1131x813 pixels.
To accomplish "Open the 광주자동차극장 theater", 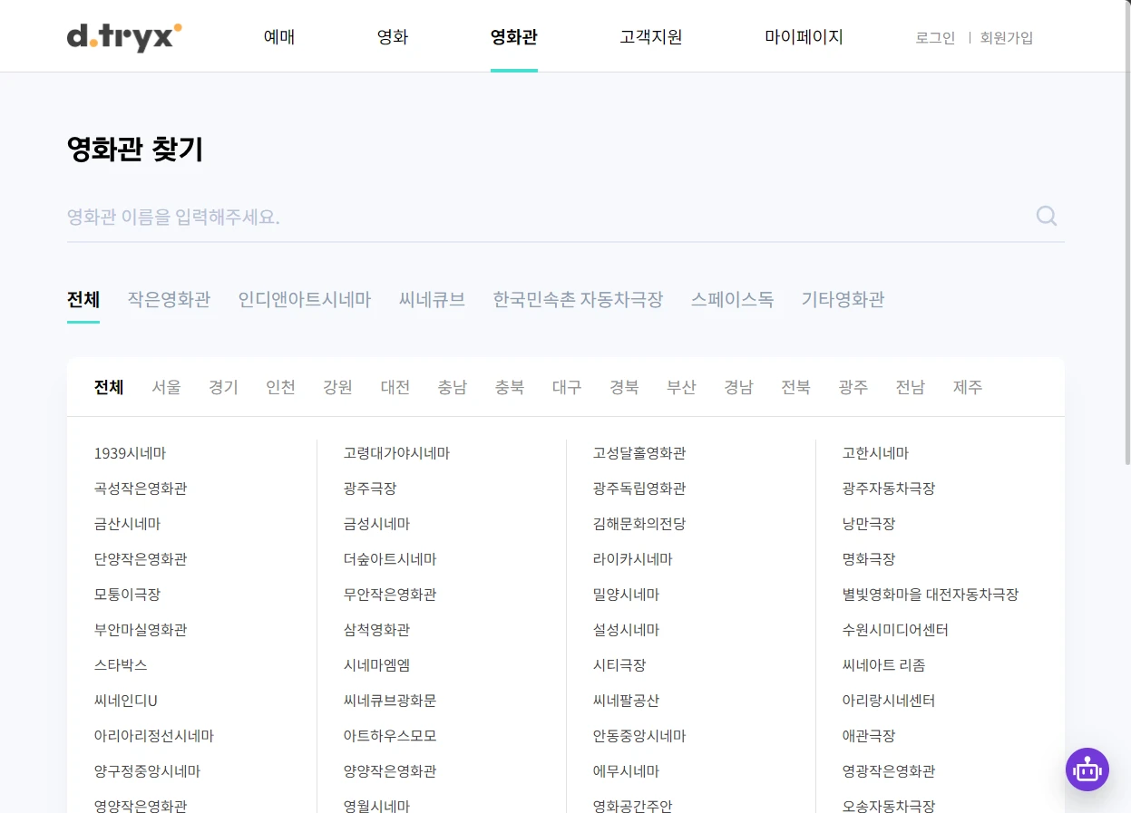I will click(x=889, y=489).
